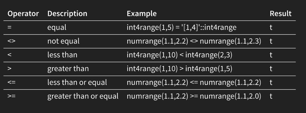Select the <= operator cell
This screenshot has height=113, width=306.
coord(11,82)
